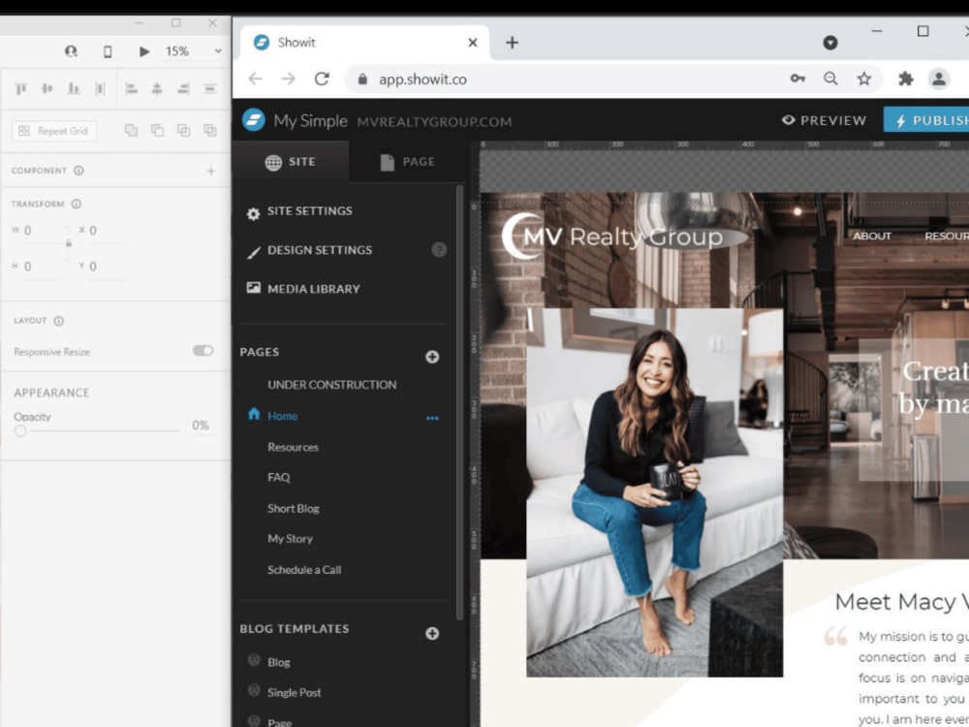Click the Width field in Transform
This screenshot has height=727, width=969.
[x=42, y=231]
